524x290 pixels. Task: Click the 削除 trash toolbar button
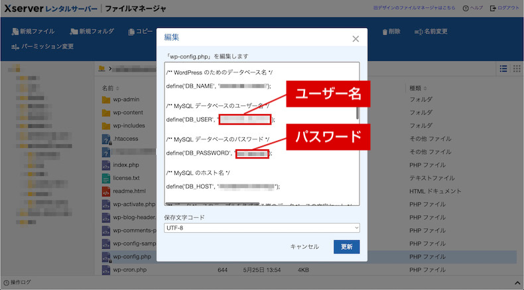pyautogui.click(x=391, y=31)
